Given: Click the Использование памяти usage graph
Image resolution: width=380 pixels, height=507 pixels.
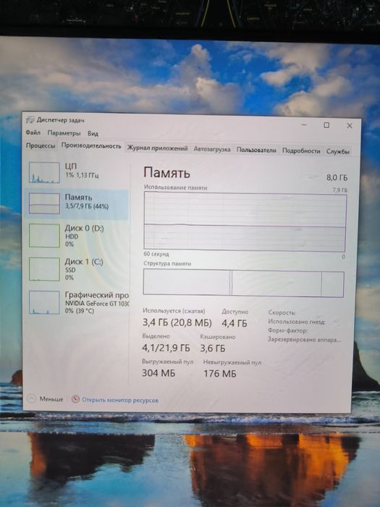Looking at the screenshot, I should point(245,222).
